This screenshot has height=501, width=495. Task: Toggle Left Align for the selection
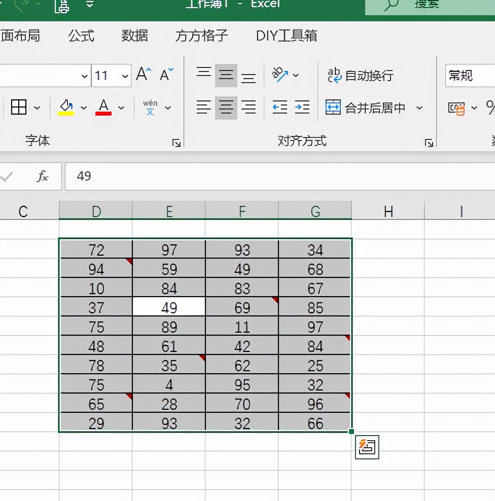(203, 108)
